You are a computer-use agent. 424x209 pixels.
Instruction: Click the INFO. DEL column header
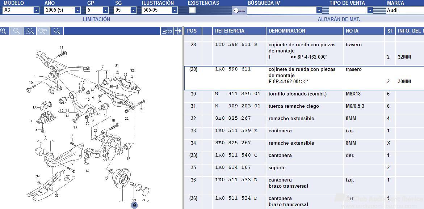(x=410, y=31)
